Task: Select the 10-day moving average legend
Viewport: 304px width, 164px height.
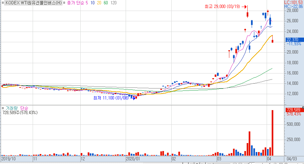Action: [x=92, y=3]
